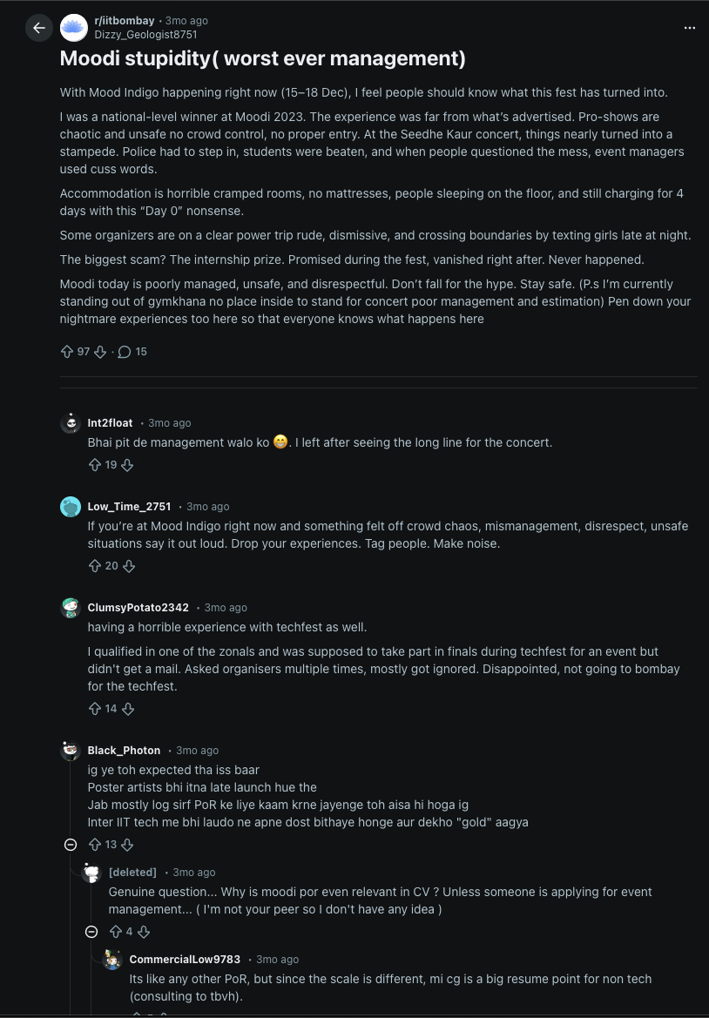Click Low_Time_2751's avatar image

coord(71,507)
